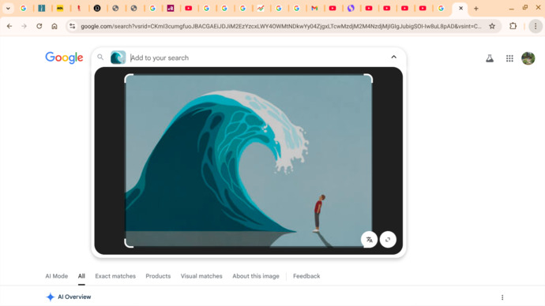This screenshot has height=306, width=545.
Task: Translate text in the image
Action: click(x=369, y=240)
